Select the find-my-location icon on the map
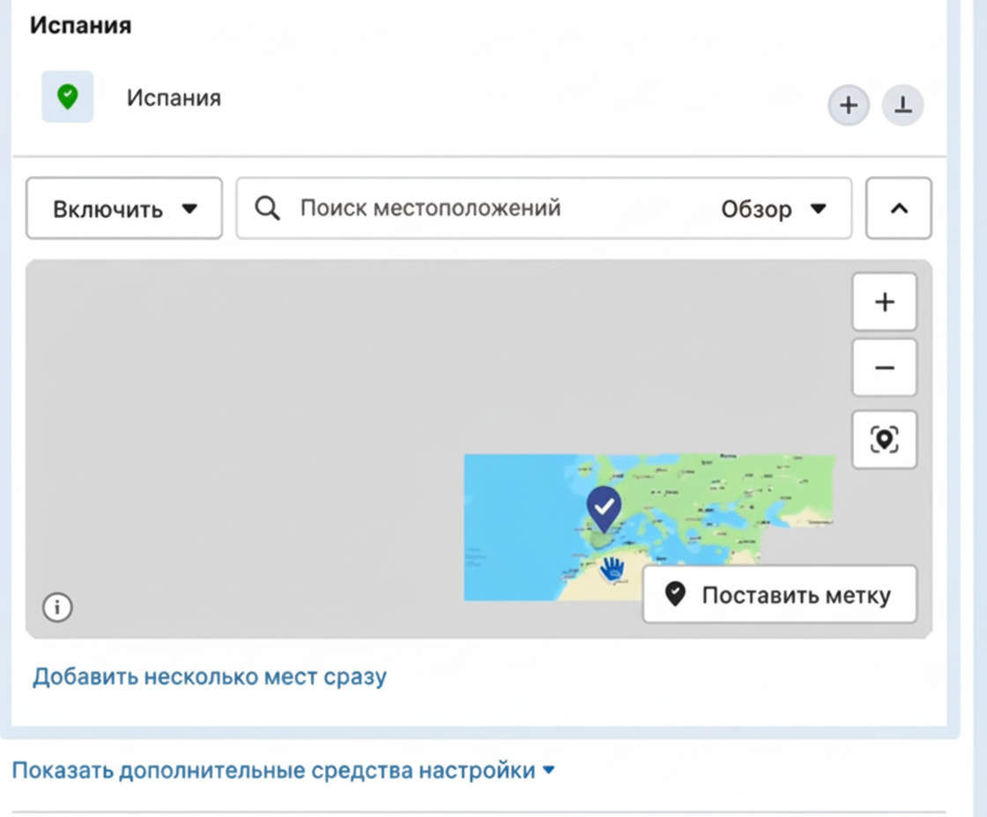 885,438
